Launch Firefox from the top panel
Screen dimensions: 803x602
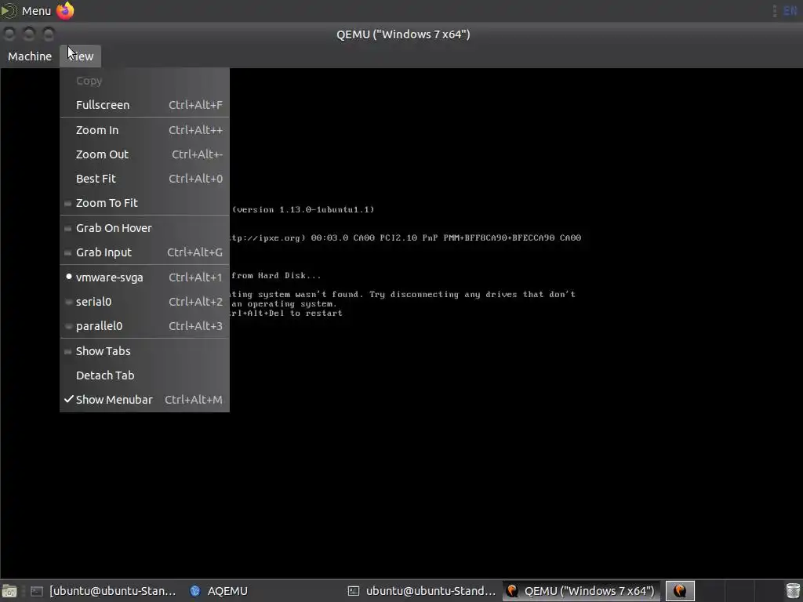tap(65, 10)
